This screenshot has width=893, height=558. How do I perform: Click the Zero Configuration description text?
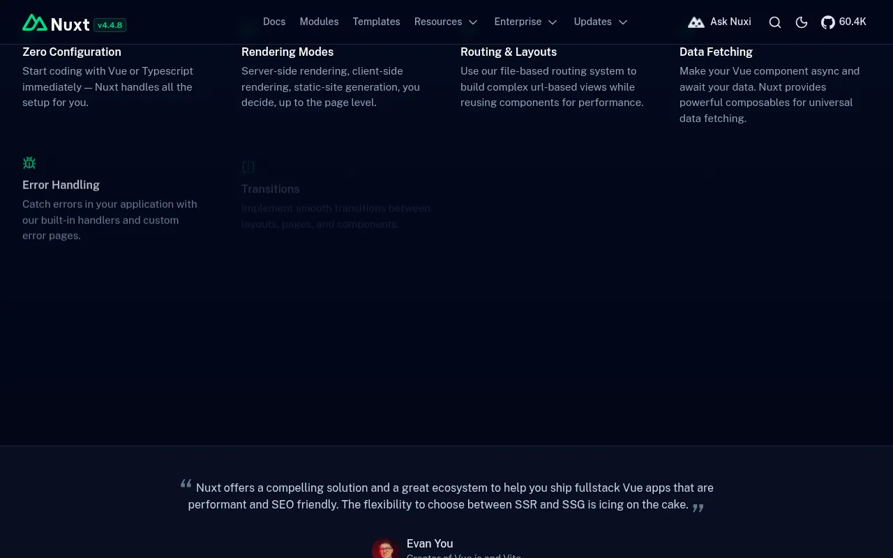tap(108, 86)
